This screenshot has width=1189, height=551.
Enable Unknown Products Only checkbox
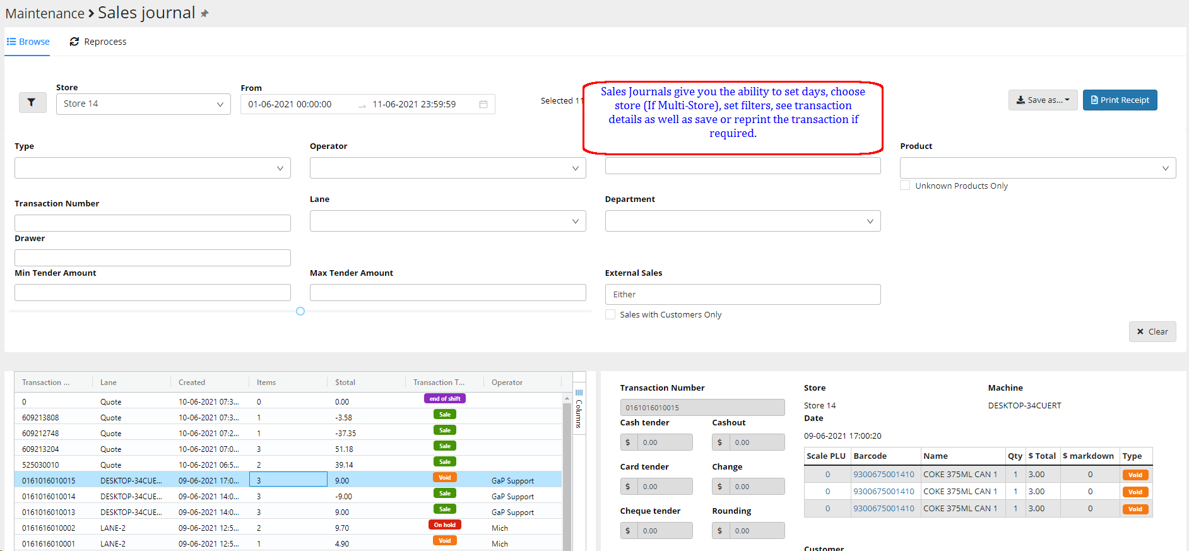[905, 186]
